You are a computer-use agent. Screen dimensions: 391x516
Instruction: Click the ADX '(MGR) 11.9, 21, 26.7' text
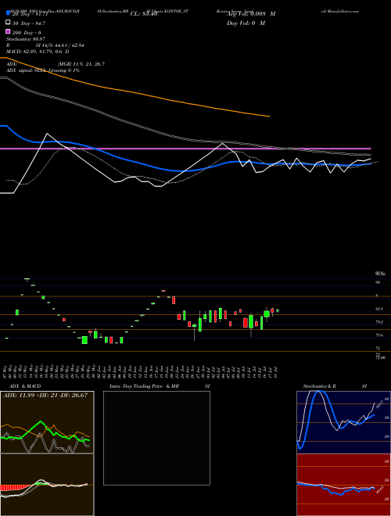click(x=81, y=64)
